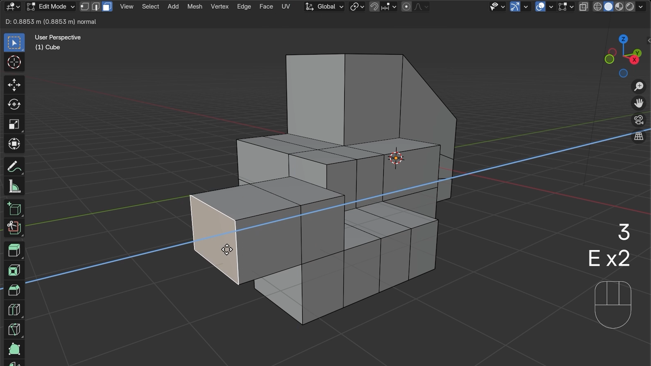
Task: Open the Select menu
Action: tap(150, 6)
